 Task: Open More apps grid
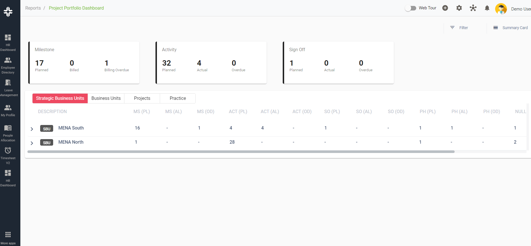(x=8, y=235)
